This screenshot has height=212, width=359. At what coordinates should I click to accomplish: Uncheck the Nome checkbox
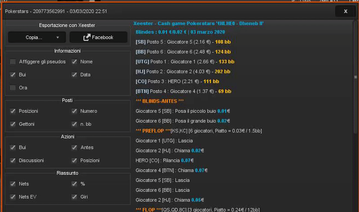pyautogui.click(x=74, y=62)
